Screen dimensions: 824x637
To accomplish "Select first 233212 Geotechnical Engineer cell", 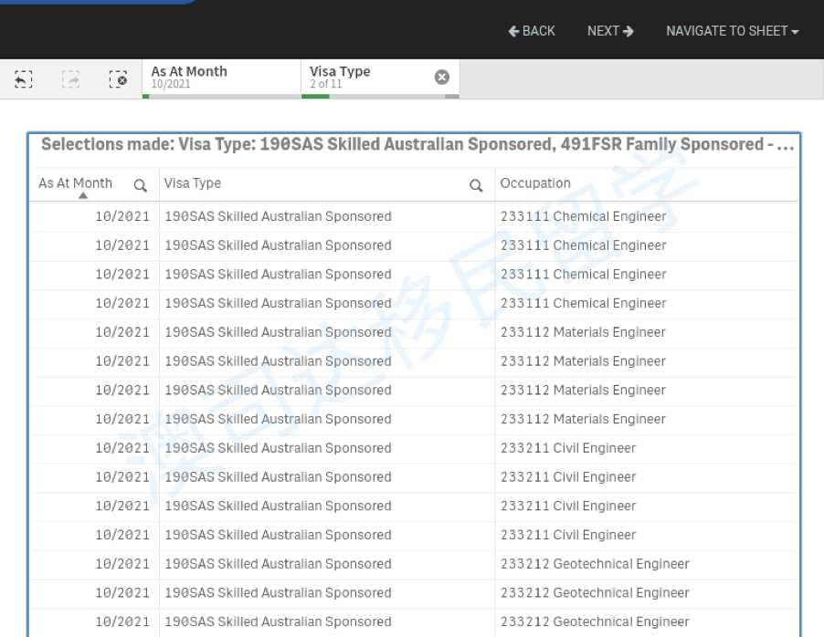I will click(x=595, y=564).
